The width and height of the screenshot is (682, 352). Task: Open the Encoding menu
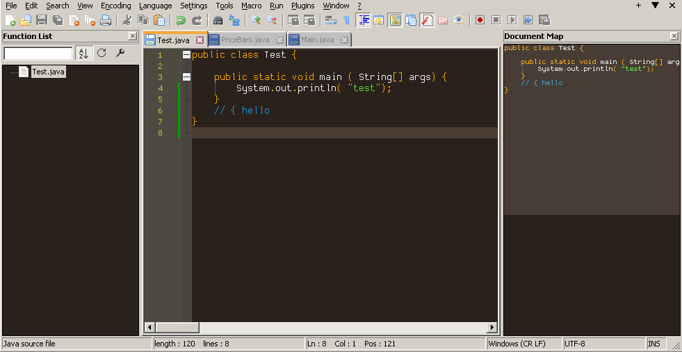tap(115, 6)
